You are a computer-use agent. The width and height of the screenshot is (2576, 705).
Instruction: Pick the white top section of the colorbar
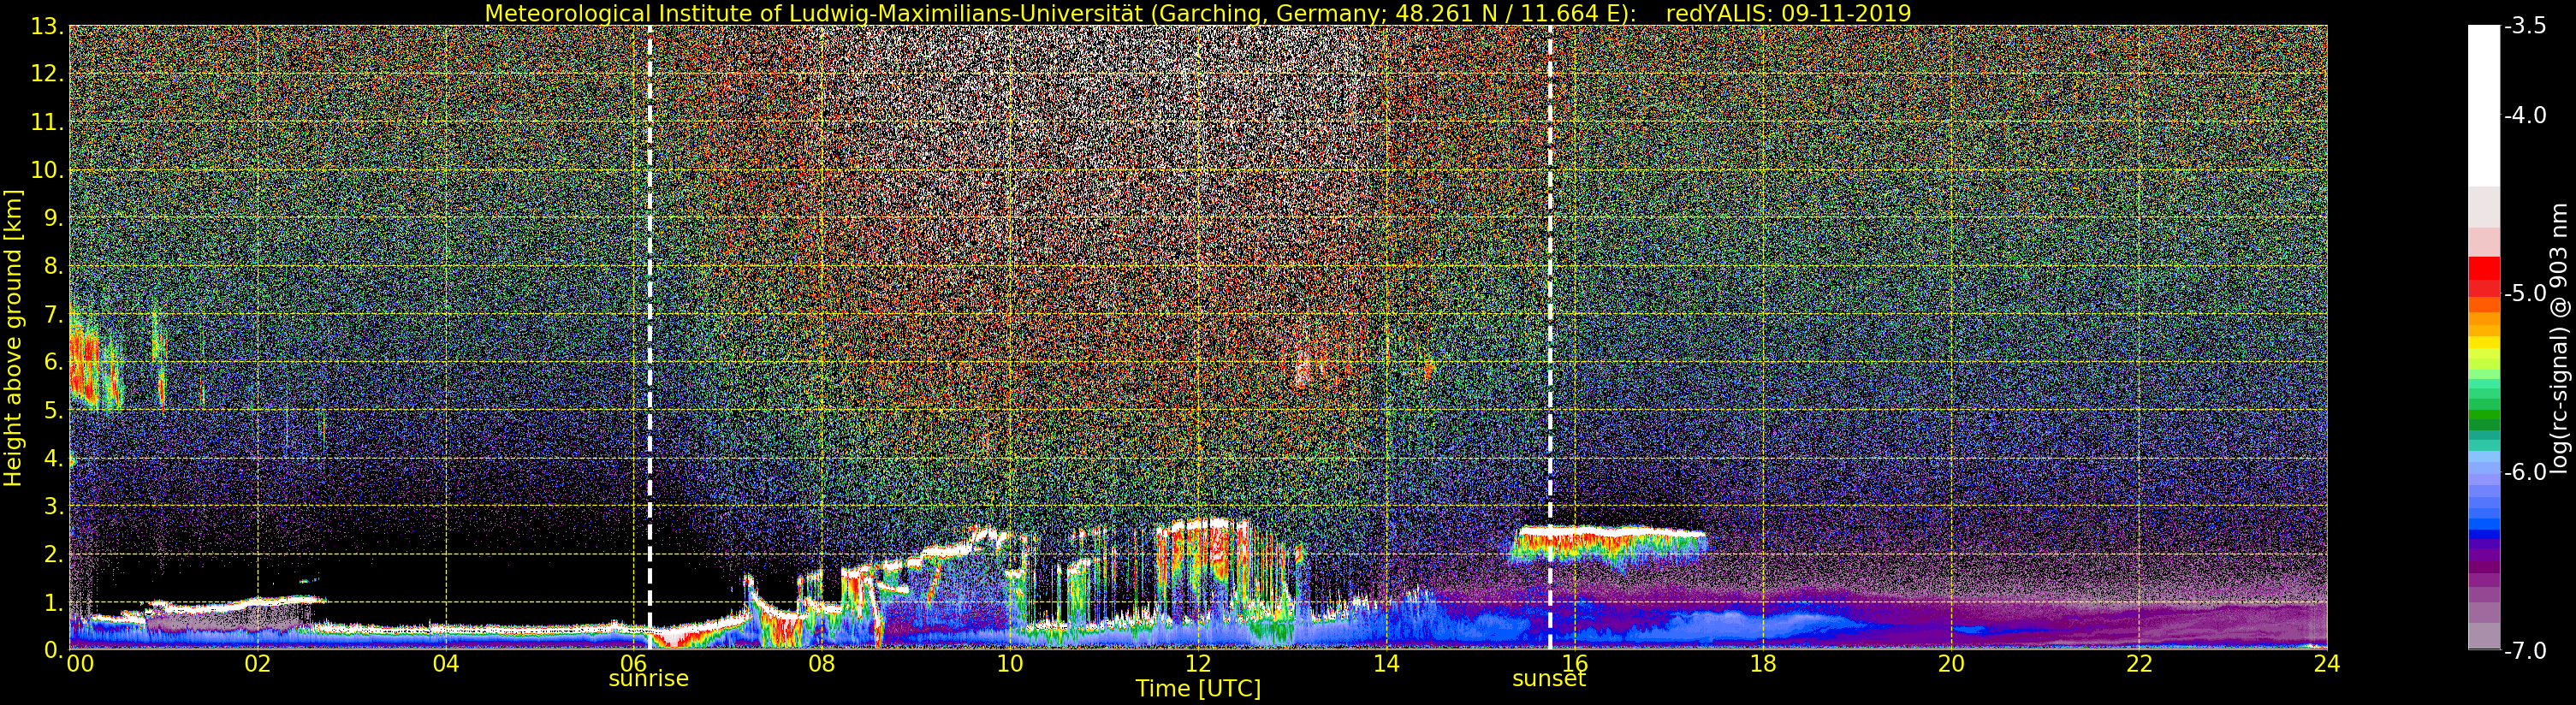(x=2483, y=106)
